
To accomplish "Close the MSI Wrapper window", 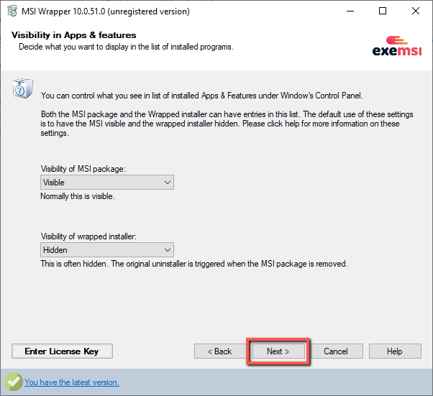I will click(416, 11).
